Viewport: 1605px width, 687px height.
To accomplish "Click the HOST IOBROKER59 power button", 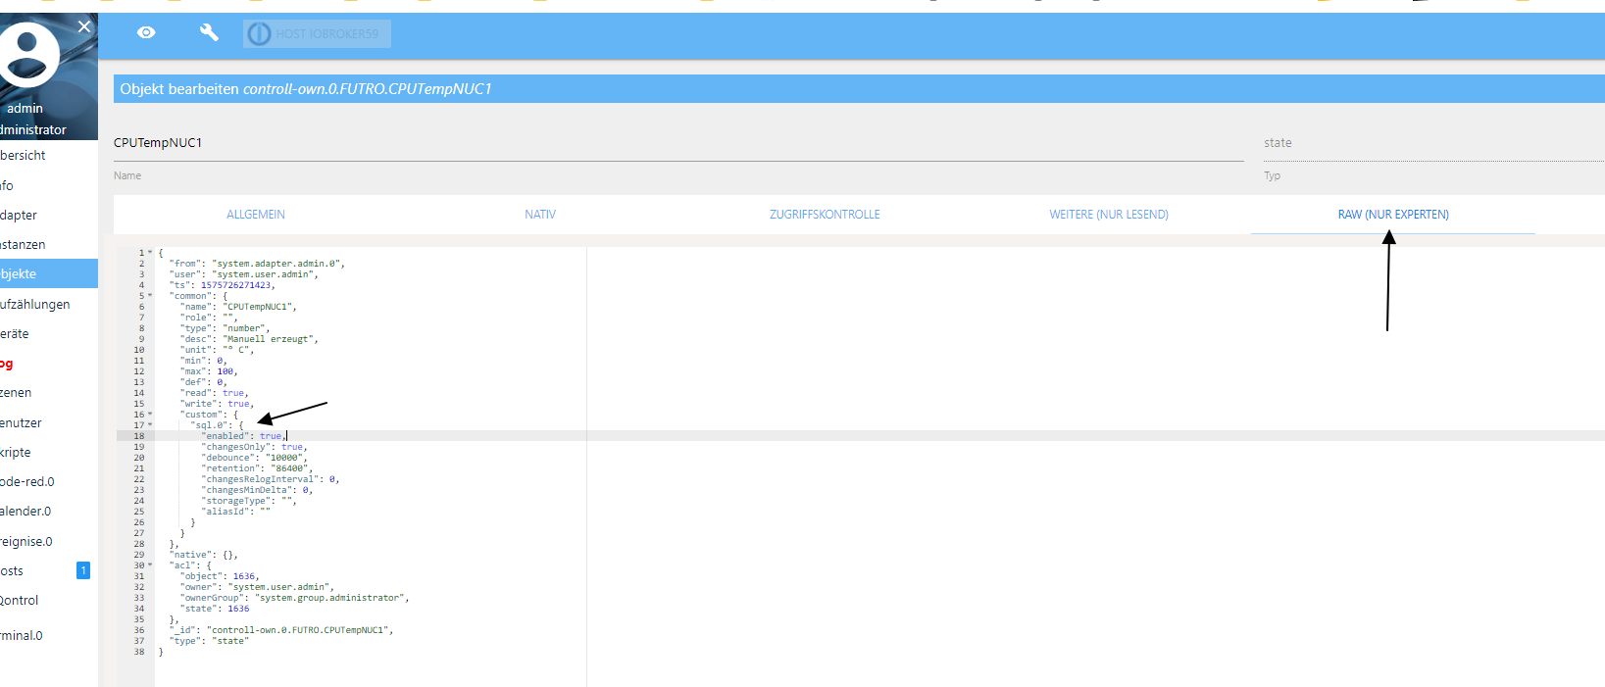I will point(317,34).
